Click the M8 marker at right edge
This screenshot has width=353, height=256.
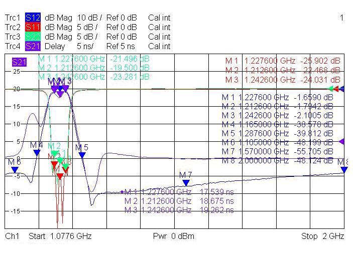tap(344, 169)
